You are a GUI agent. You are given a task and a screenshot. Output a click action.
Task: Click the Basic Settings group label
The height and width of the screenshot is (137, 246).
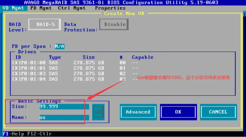(39, 101)
